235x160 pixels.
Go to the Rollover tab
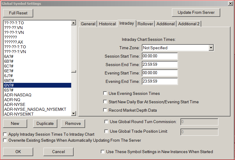point(145,24)
